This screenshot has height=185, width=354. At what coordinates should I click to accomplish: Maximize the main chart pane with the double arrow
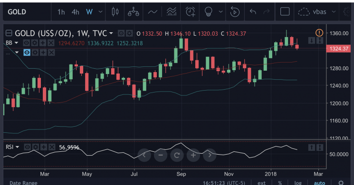click(320, 41)
